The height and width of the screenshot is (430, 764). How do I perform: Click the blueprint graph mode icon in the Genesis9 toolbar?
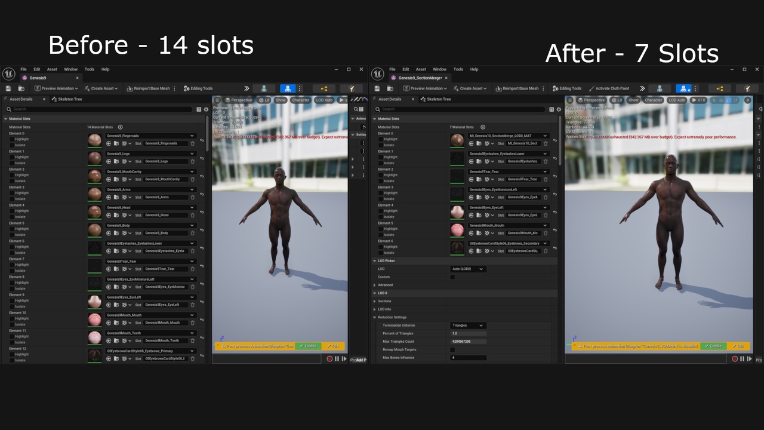[324, 88]
